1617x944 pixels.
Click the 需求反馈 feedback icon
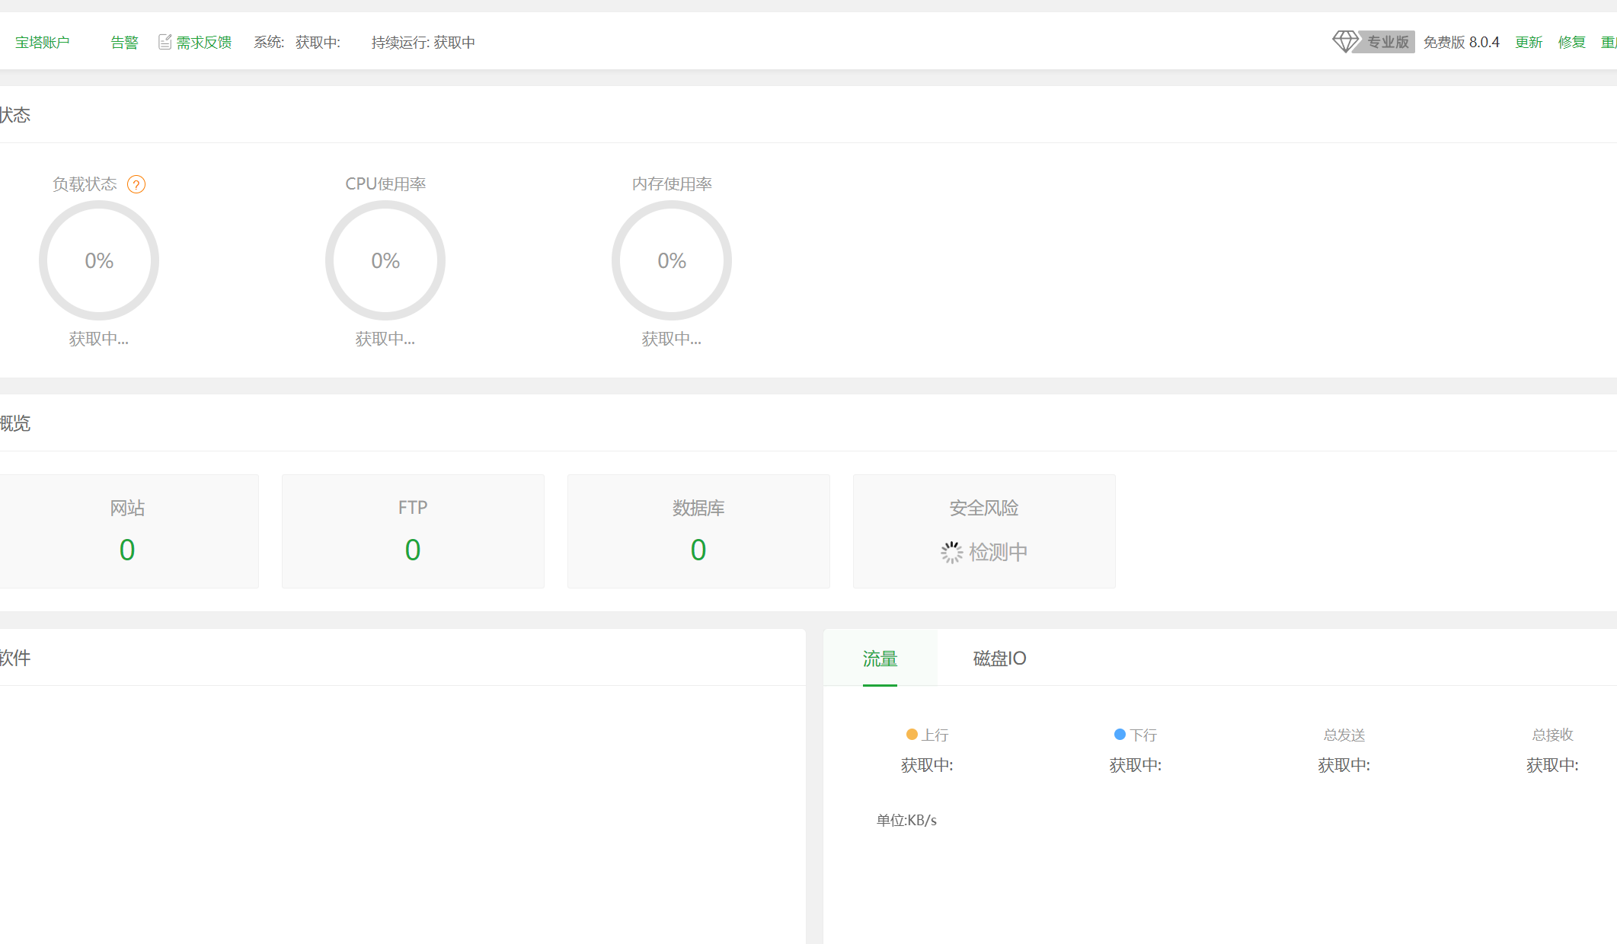click(165, 43)
